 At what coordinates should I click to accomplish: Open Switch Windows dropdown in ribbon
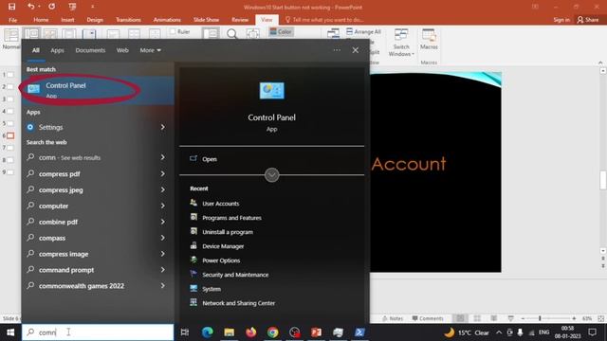pos(401,43)
